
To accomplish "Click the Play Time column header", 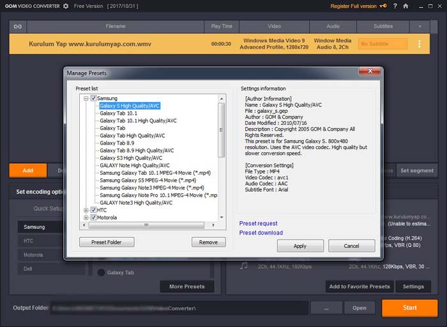I will (x=222, y=27).
